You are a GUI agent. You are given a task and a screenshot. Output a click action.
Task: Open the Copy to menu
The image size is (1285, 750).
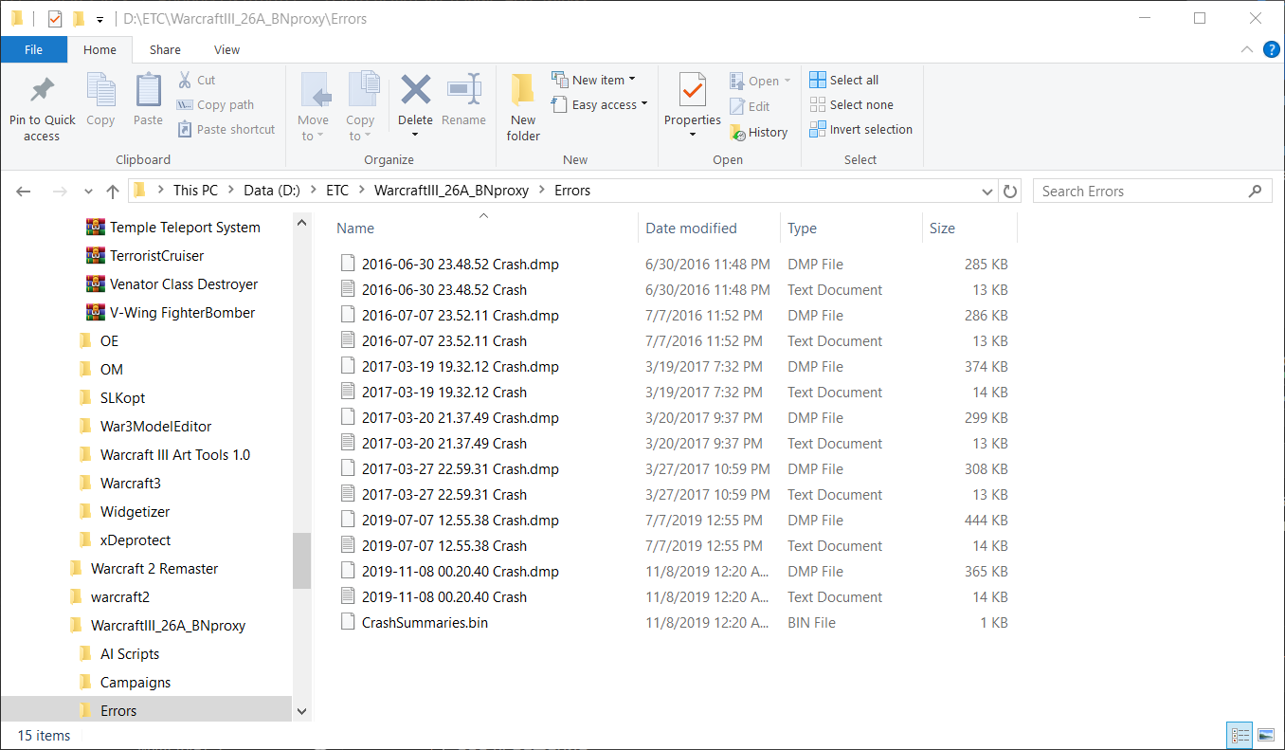click(360, 106)
